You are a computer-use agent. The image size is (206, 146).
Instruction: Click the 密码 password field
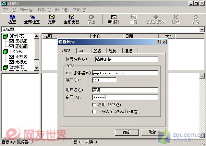(x=125, y=97)
